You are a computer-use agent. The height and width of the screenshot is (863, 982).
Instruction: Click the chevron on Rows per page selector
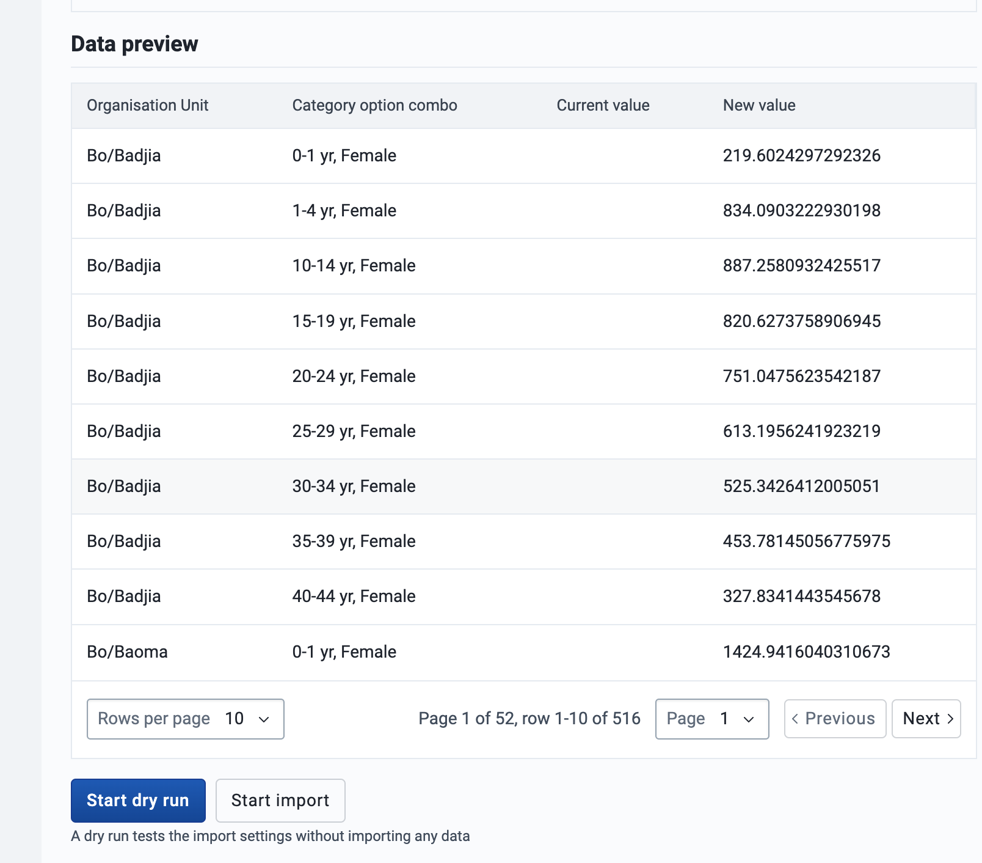point(264,719)
